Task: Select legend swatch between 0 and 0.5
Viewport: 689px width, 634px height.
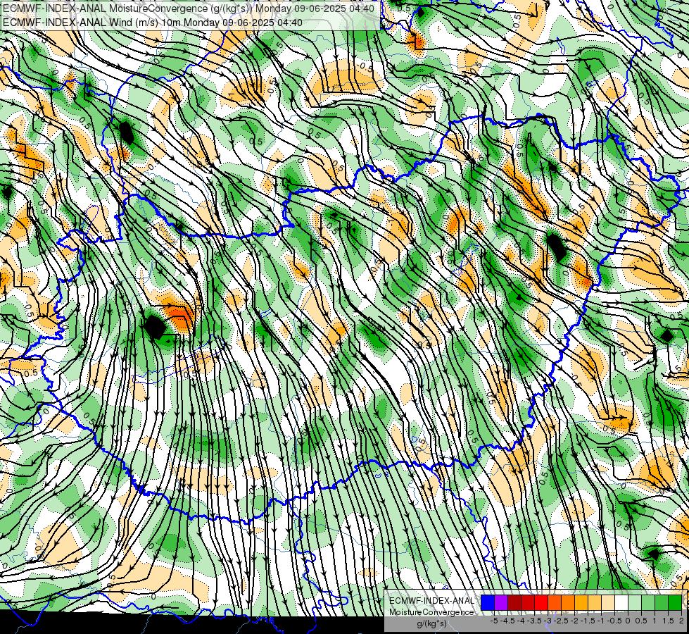Action: 635,602
